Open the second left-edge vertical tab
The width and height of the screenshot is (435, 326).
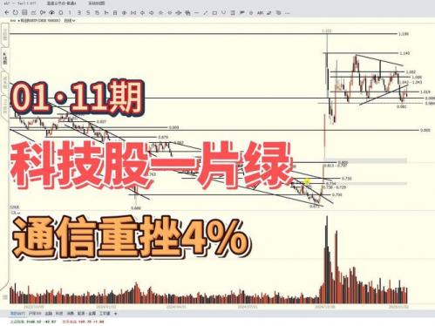[5, 58]
